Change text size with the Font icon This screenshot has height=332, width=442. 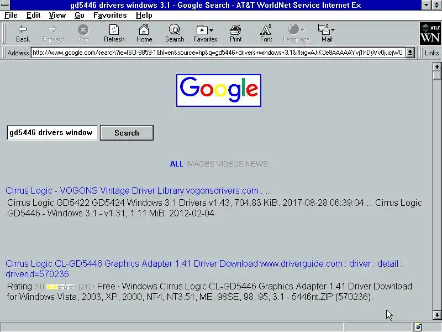click(266, 33)
